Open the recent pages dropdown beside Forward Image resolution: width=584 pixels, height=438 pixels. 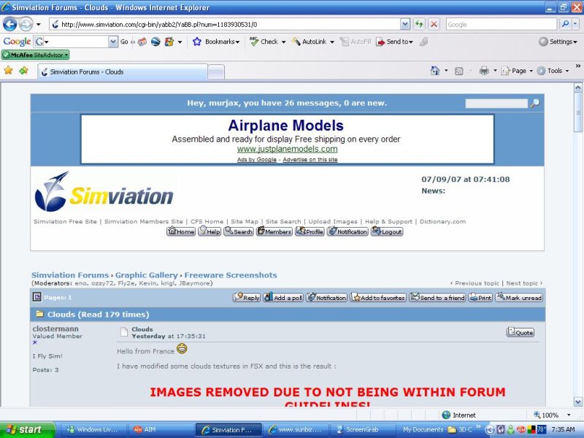pyautogui.click(x=39, y=25)
